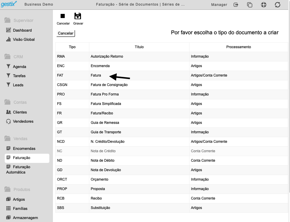The image size is (290, 222).
Task: Select the Fatura document type
Action: (x=96, y=75)
